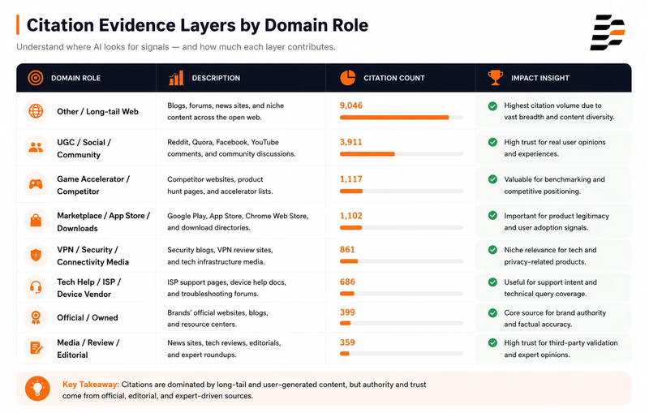Click the award ribbon icon for Official / Owned

tap(36, 317)
